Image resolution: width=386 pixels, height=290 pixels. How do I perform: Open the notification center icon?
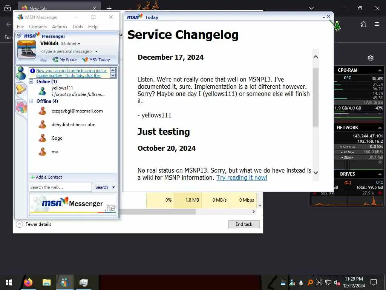374,282
